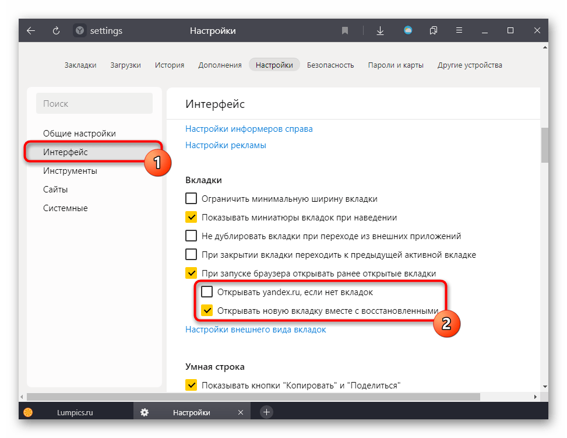Open the collections icon in the toolbar
Viewport: 567px width, 438px height.
click(433, 31)
